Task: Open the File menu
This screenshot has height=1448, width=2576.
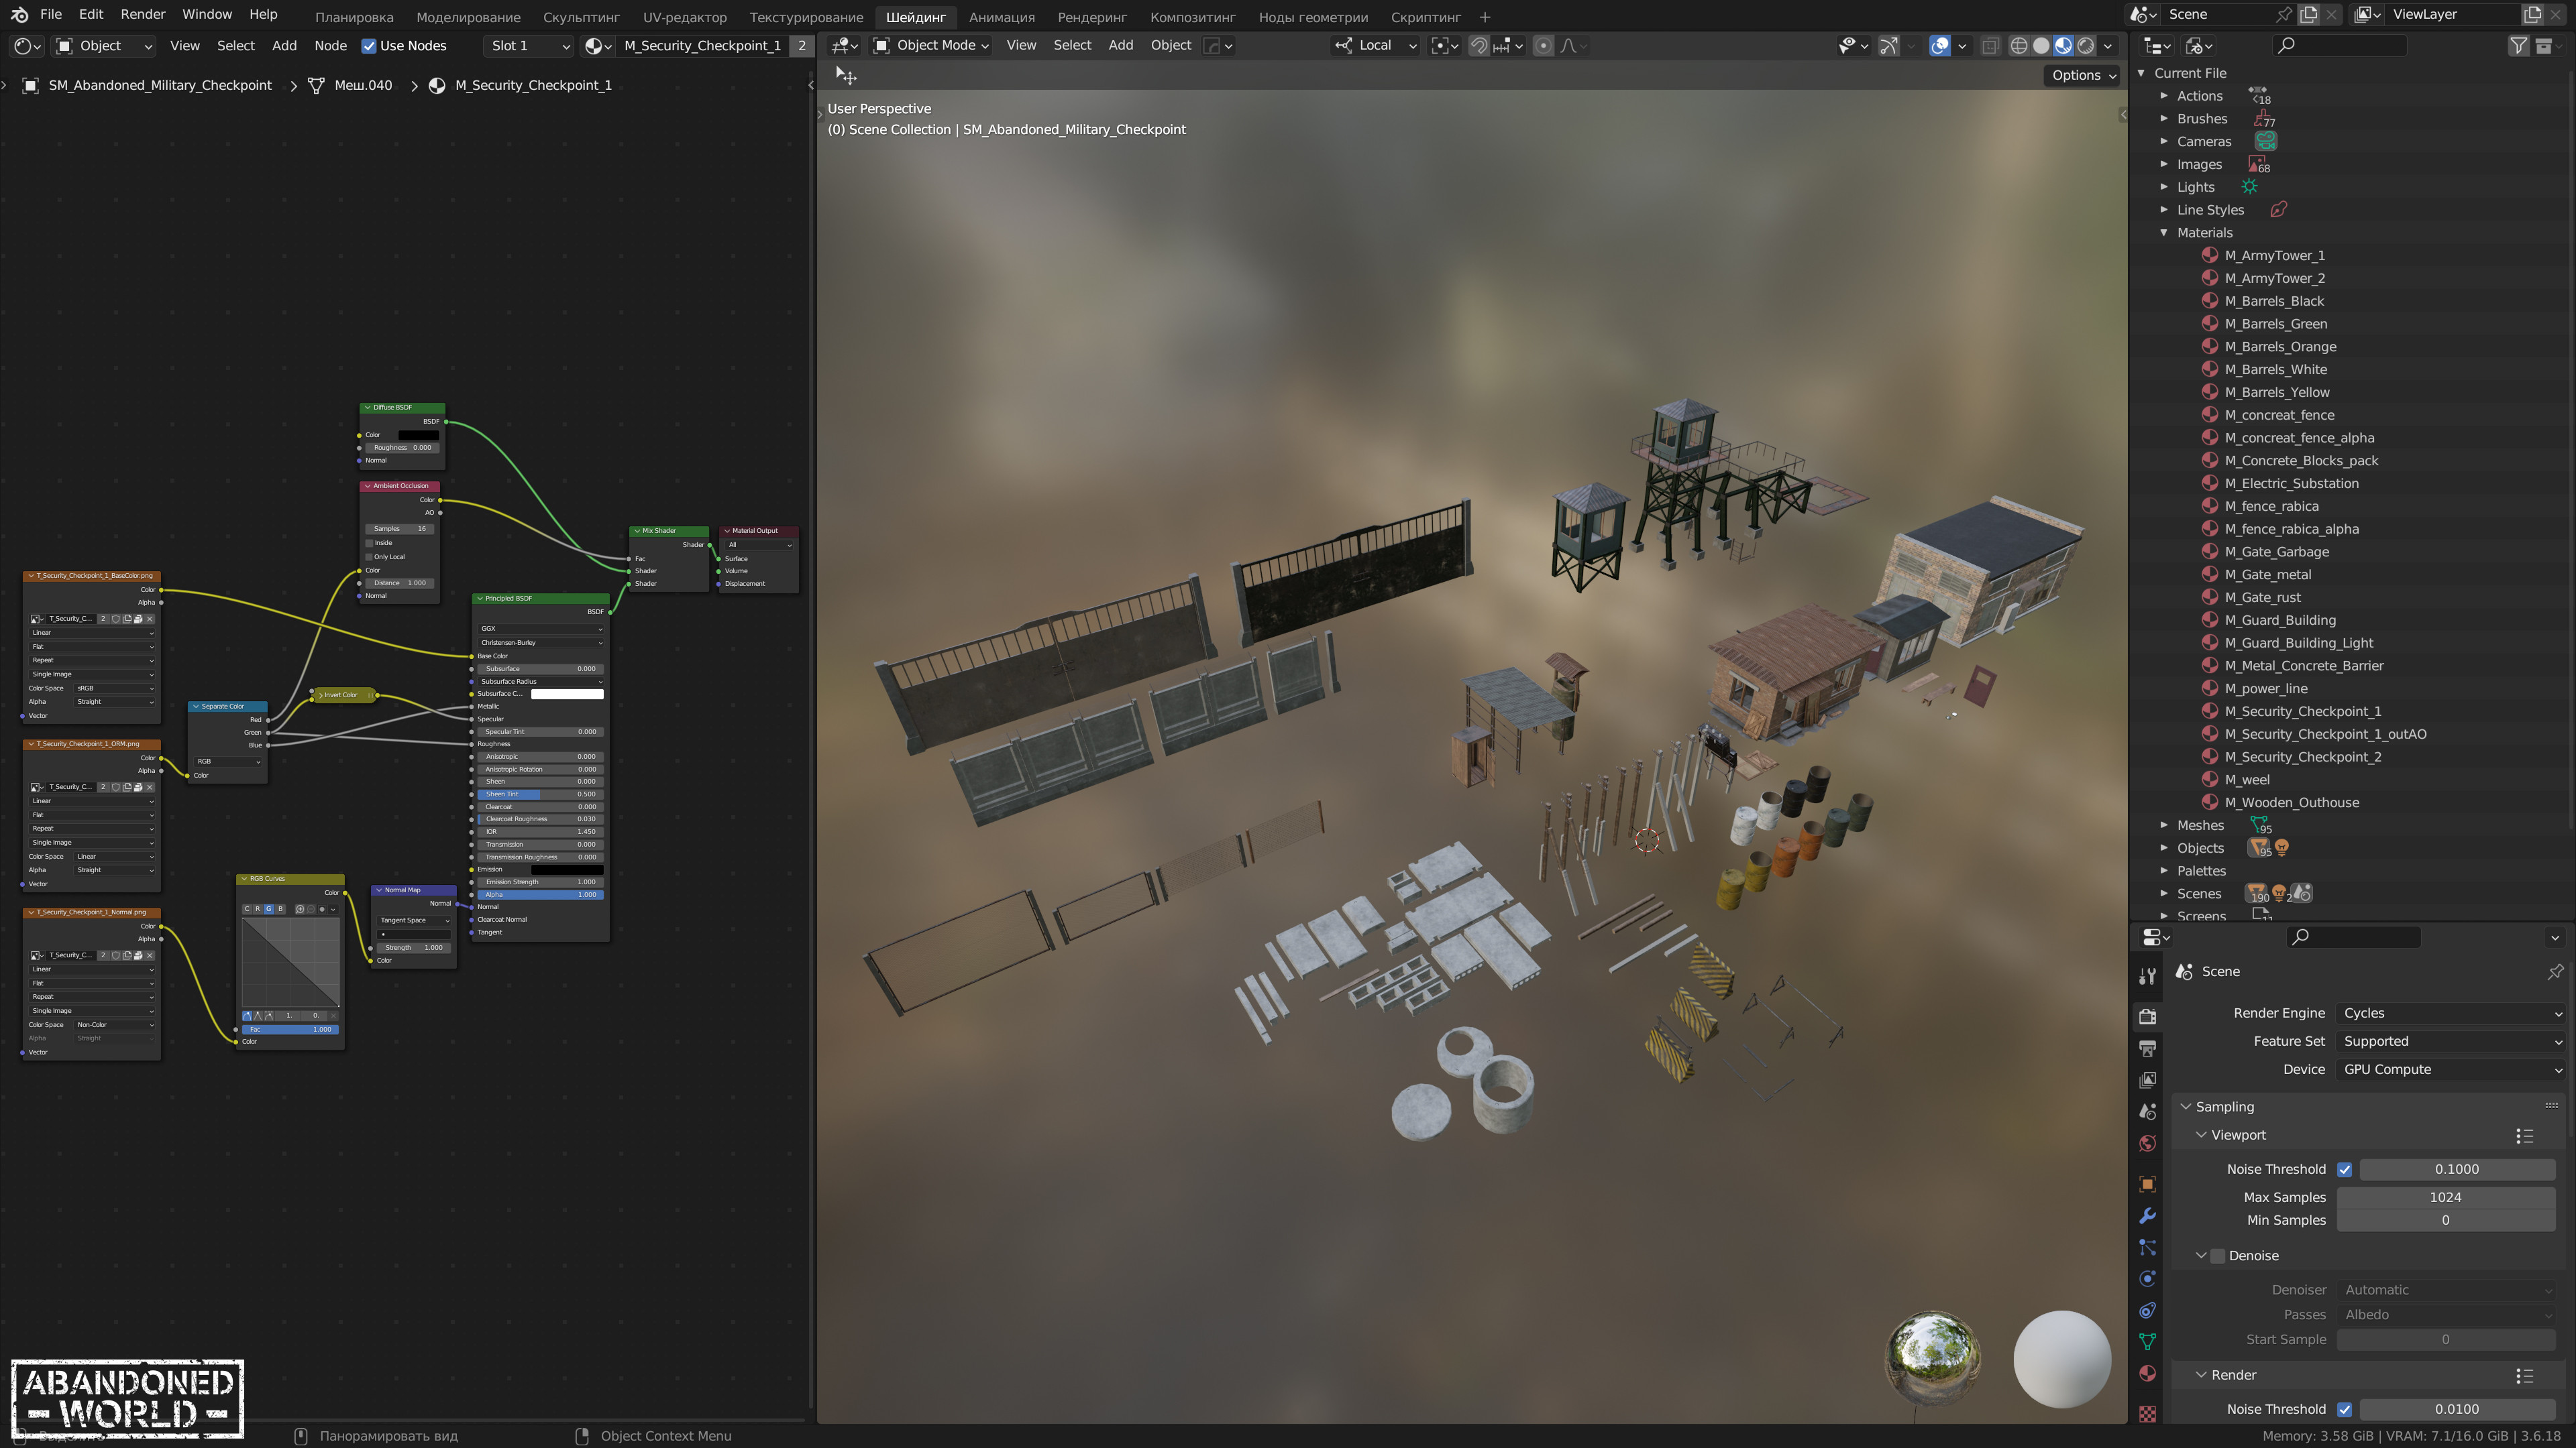Action: tap(51, 15)
